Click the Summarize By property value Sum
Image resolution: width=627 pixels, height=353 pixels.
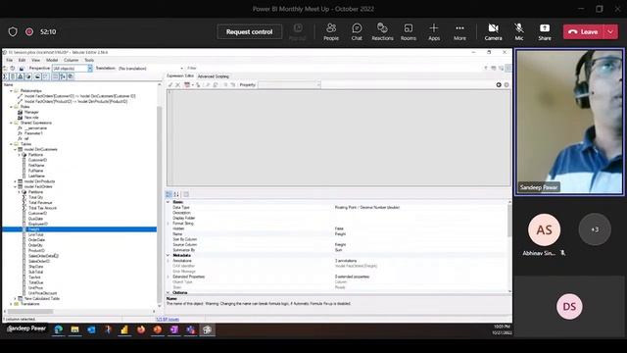(x=338, y=250)
